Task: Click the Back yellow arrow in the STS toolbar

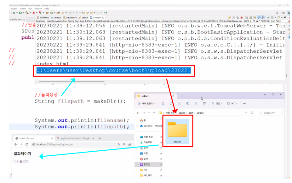Action: (91, 13)
